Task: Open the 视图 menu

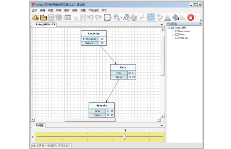Action: pyautogui.click(x=50, y=10)
